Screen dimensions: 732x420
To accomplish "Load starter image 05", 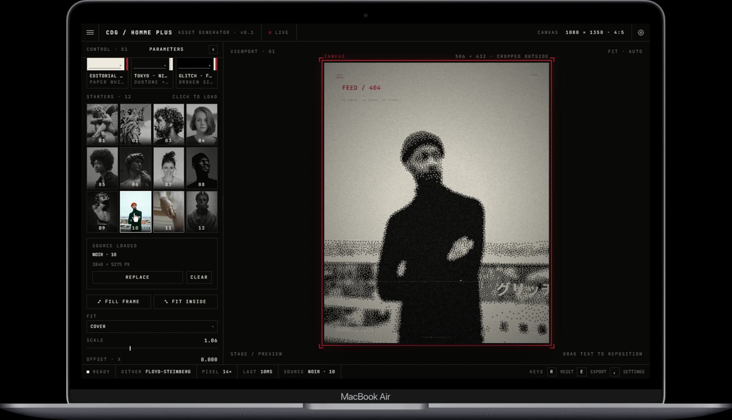I will pyautogui.click(x=102, y=168).
